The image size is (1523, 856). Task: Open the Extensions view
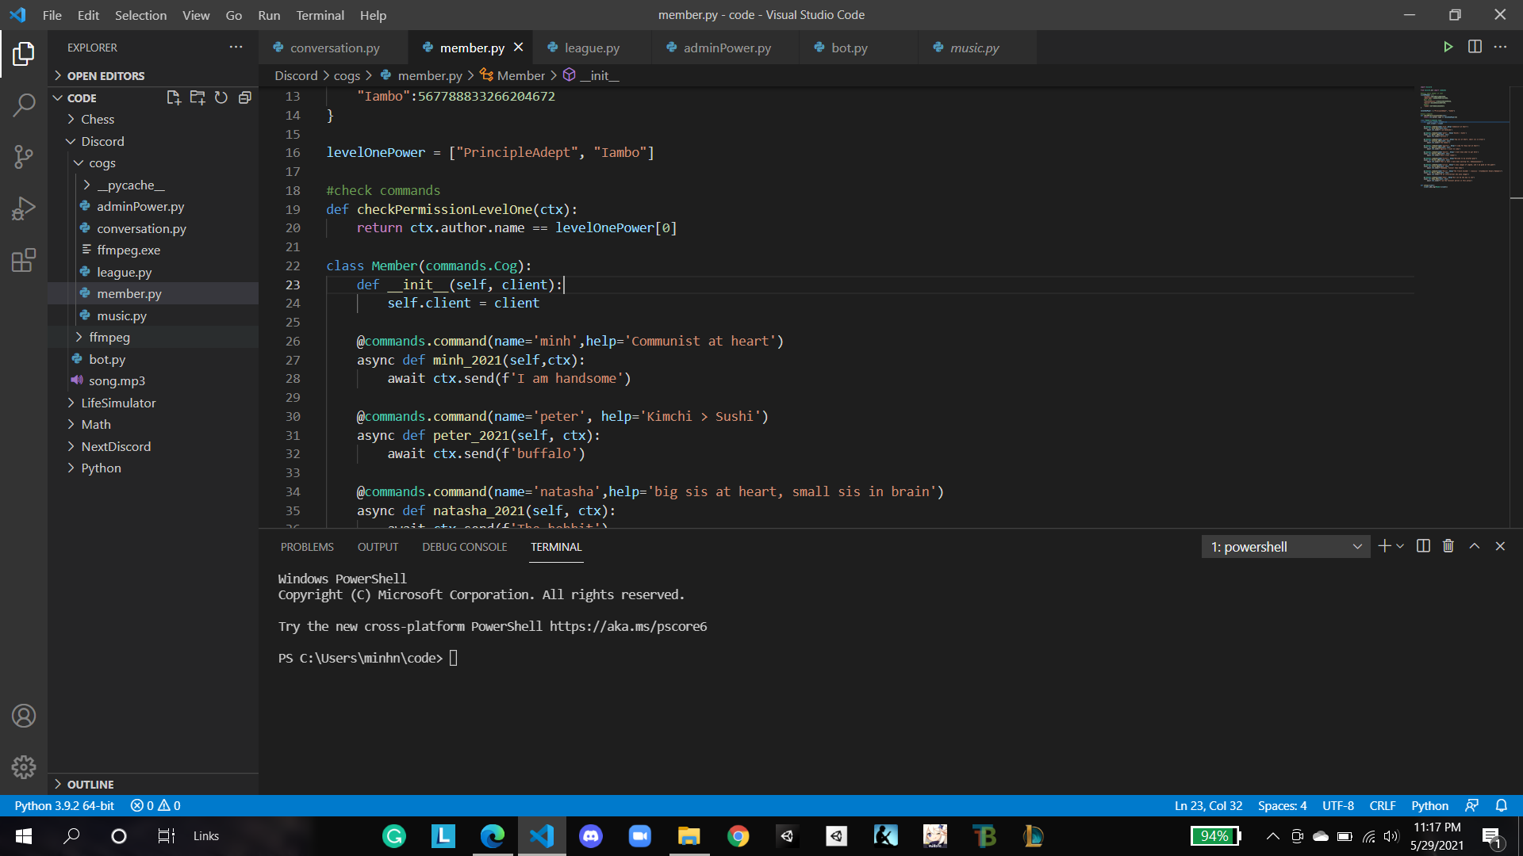click(24, 261)
